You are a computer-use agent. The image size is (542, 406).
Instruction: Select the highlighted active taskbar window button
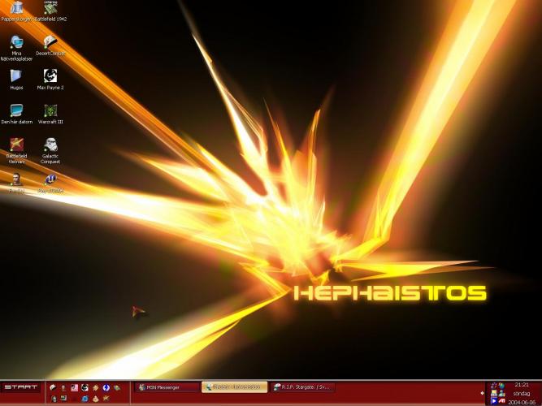coord(234,387)
